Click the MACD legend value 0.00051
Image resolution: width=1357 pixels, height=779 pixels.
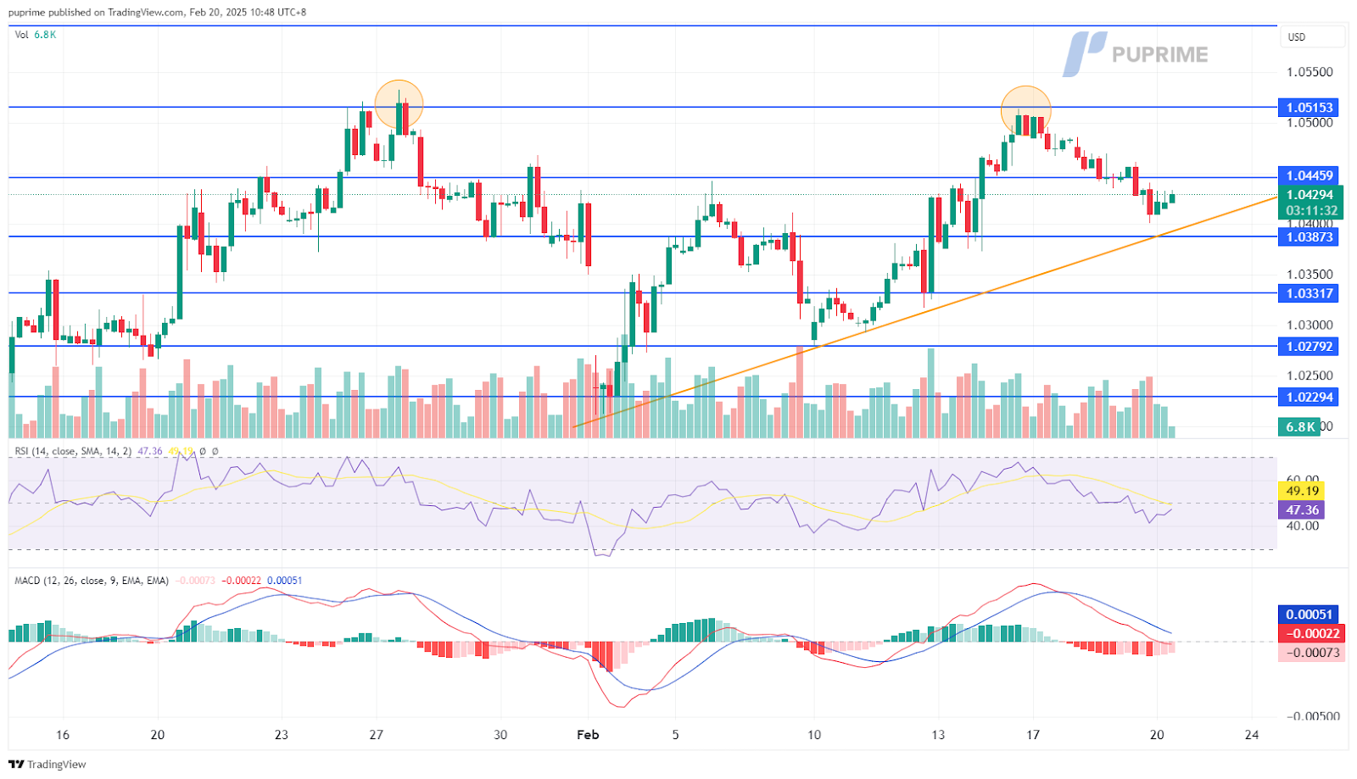click(x=284, y=581)
